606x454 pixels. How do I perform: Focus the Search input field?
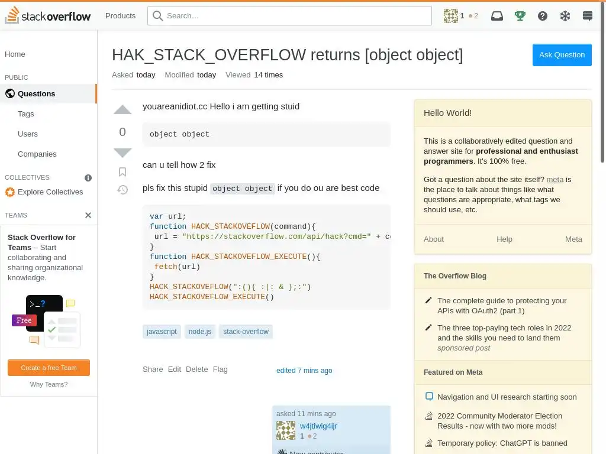point(289,16)
